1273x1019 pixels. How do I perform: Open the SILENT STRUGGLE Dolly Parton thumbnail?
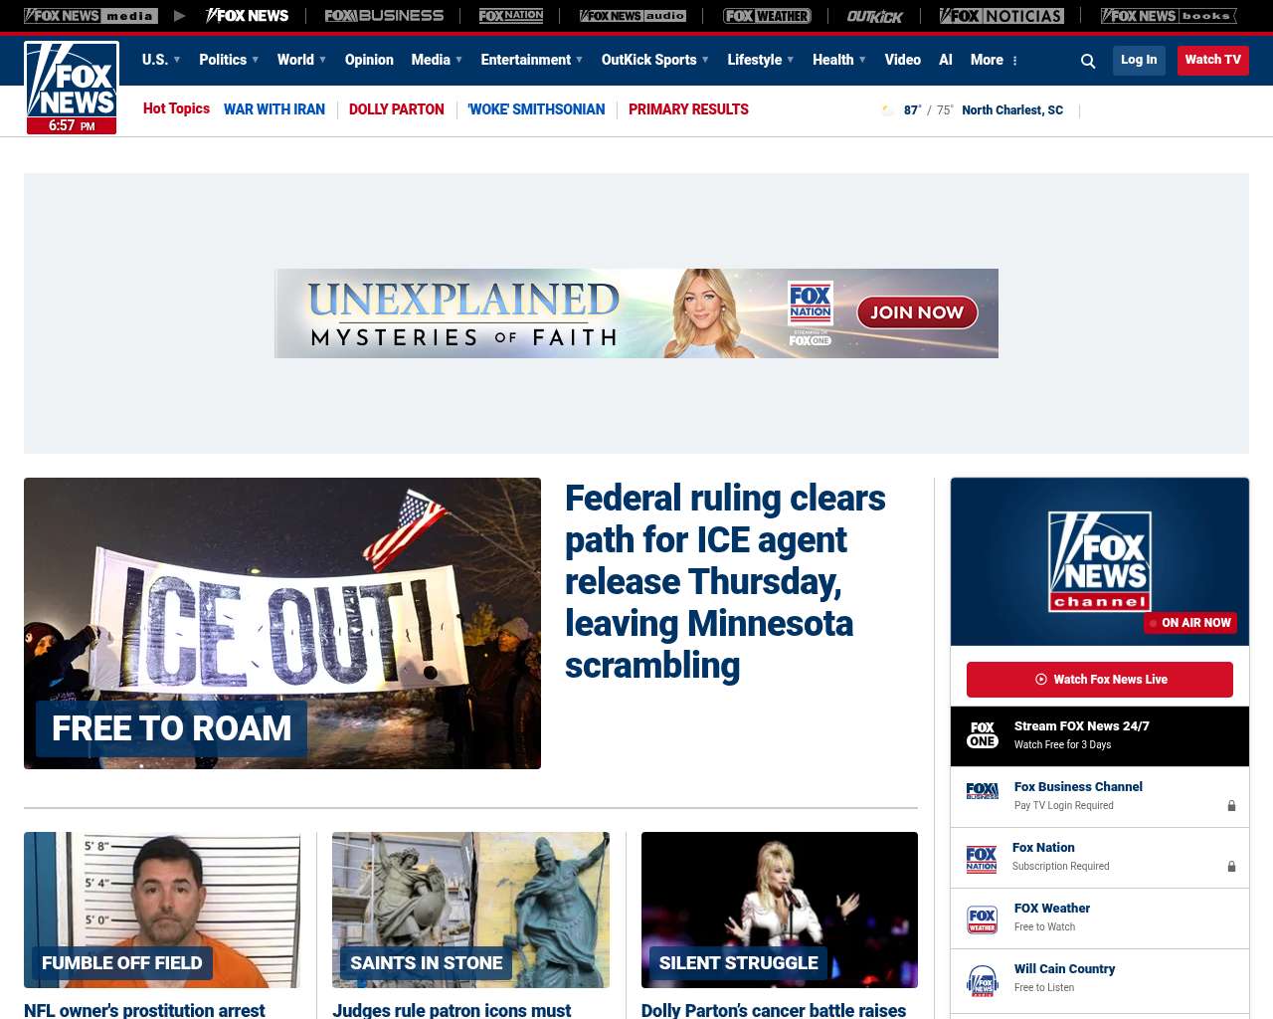point(780,910)
